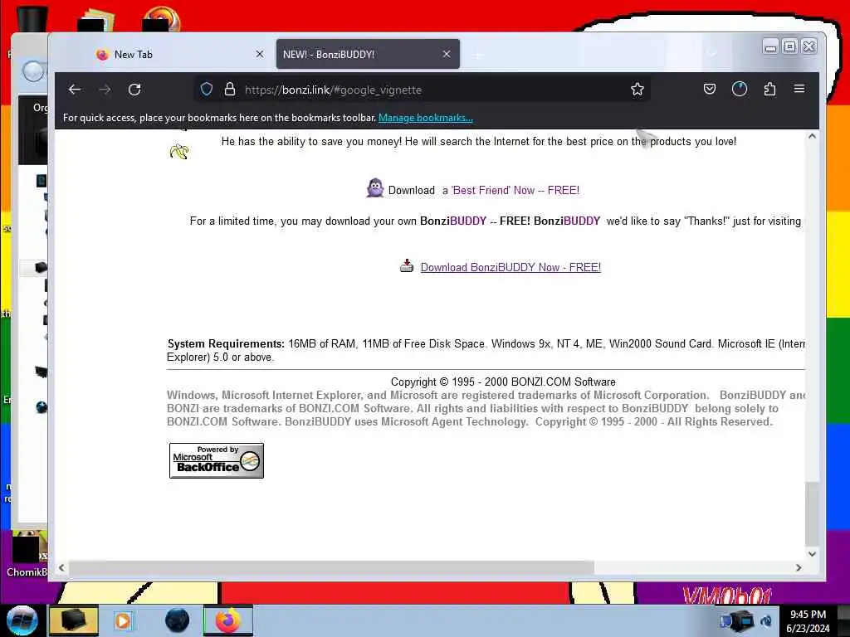
Task: Click the Firefox taskbar icon
Action: [x=227, y=620]
